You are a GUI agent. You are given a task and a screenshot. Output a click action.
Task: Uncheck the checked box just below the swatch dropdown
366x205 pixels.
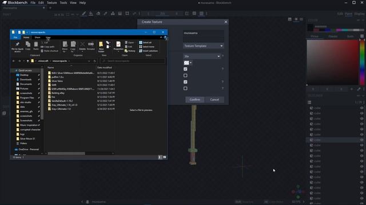click(x=185, y=69)
